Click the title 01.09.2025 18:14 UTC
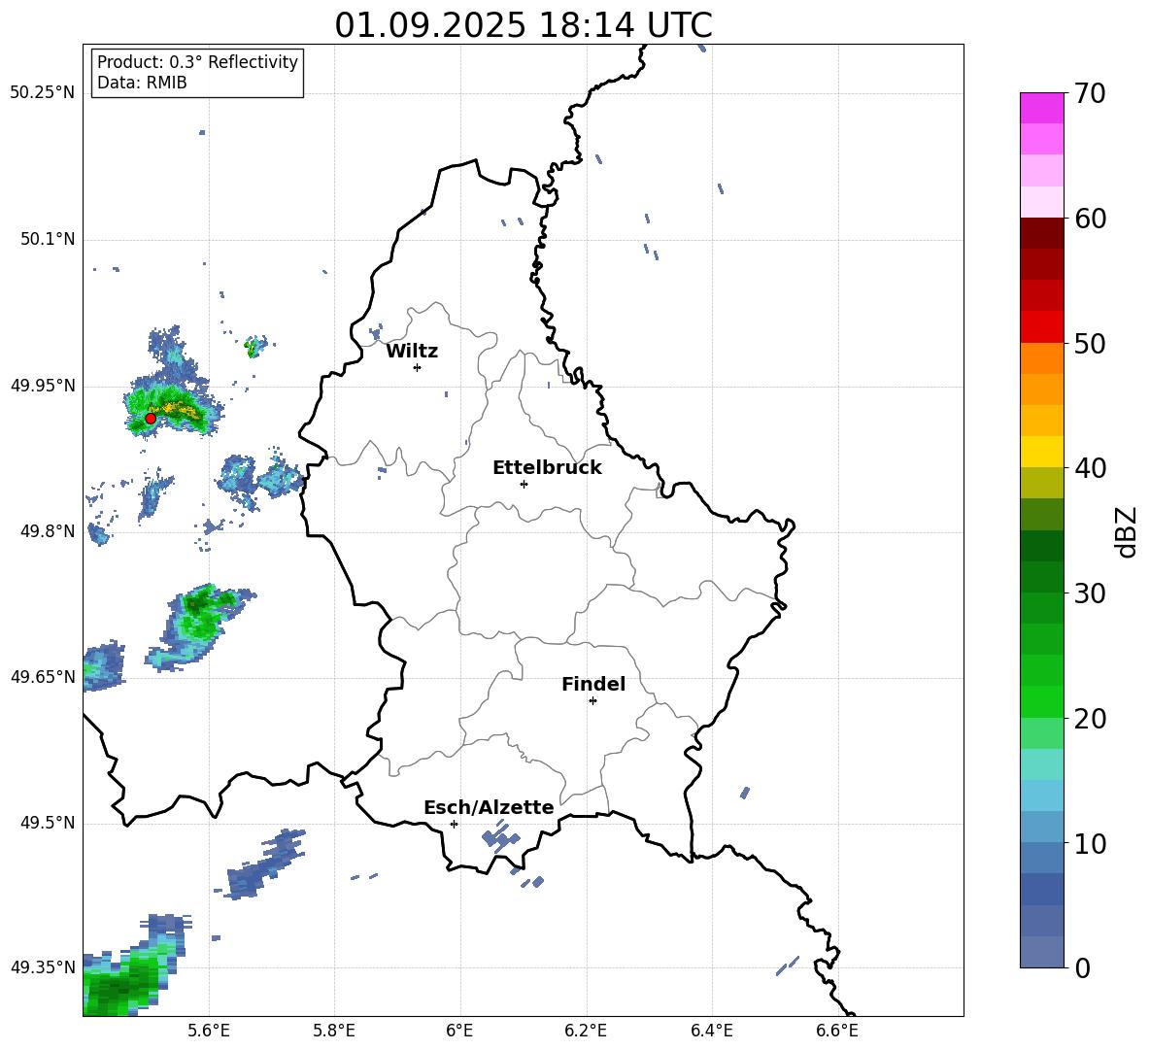1150x1050 pixels. (x=524, y=25)
